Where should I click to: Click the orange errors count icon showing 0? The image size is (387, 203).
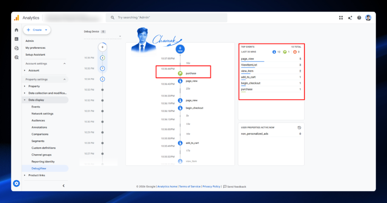point(295,52)
